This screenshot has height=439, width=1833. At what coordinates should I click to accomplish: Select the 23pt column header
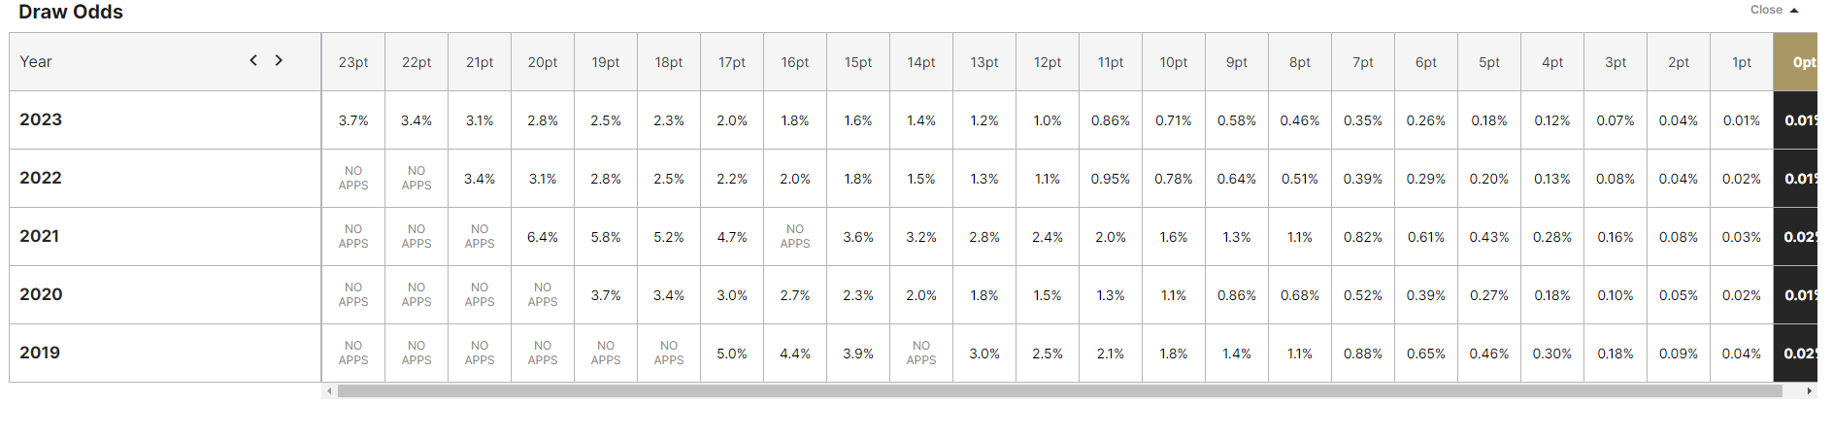click(353, 62)
